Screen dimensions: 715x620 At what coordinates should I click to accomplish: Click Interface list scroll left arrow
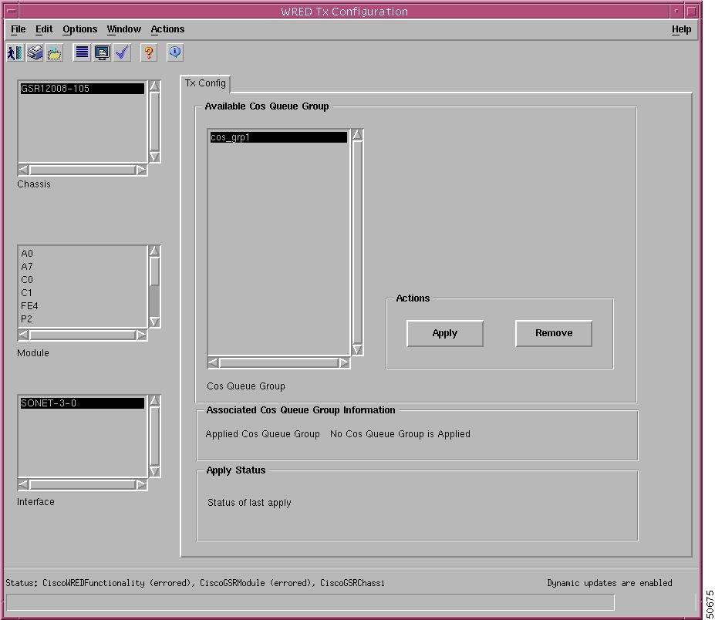pyautogui.click(x=24, y=484)
